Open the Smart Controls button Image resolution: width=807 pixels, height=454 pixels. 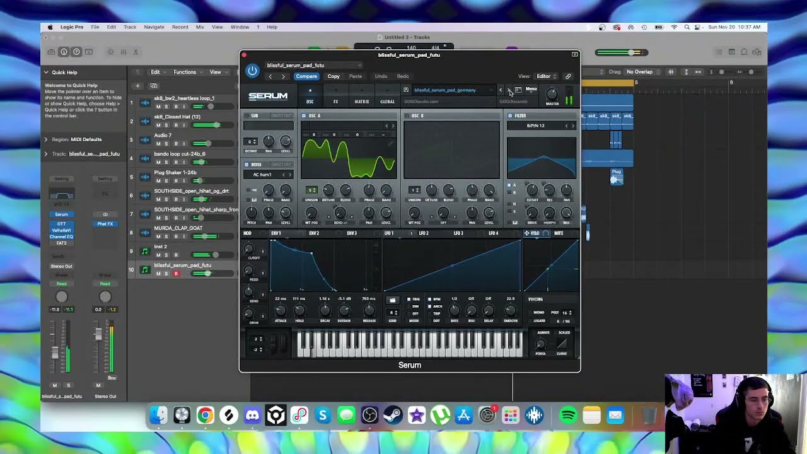110,52
